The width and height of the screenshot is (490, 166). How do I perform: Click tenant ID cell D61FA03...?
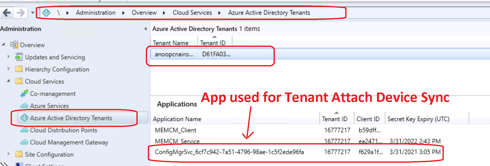click(216, 54)
